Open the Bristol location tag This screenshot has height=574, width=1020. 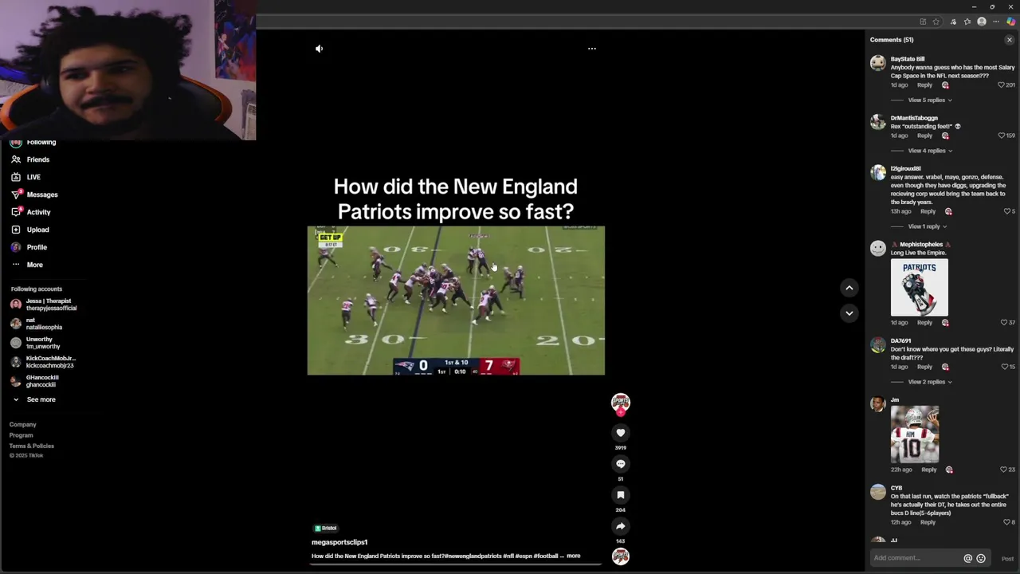coord(325,529)
